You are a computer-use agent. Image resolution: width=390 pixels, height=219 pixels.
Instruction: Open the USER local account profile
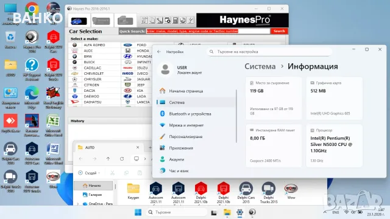tap(181, 70)
